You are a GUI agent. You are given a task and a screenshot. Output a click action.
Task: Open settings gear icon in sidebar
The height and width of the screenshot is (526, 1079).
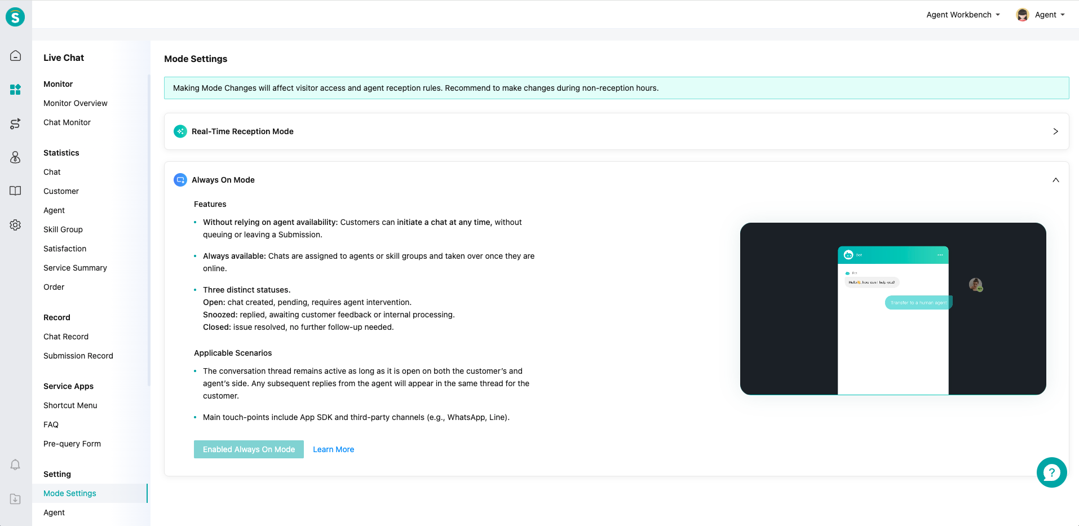click(x=15, y=225)
